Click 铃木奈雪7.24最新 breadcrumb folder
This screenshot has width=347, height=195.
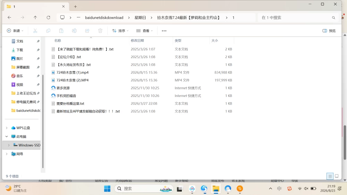188,17
